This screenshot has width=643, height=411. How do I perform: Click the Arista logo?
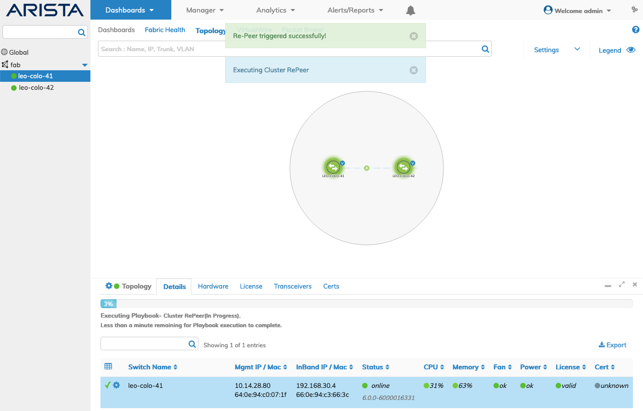tap(45, 10)
